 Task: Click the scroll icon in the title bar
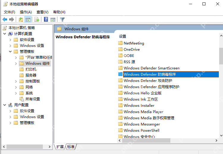[5, 4]
